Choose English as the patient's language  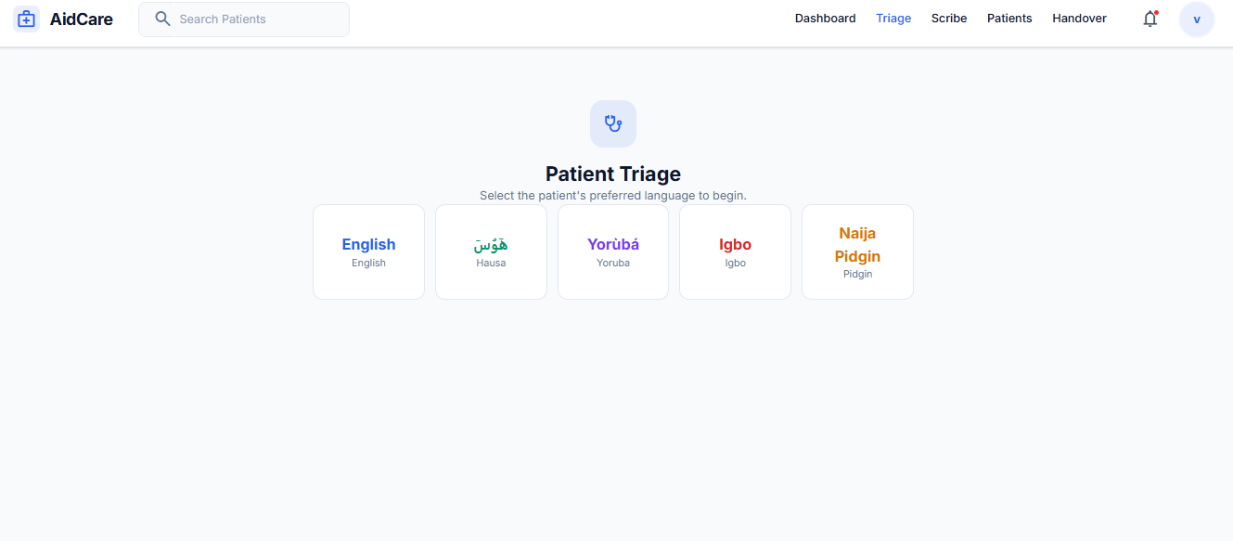(368, 252)
